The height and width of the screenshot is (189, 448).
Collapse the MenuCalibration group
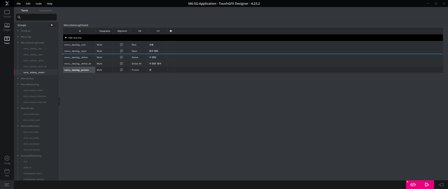coord(18,126)
